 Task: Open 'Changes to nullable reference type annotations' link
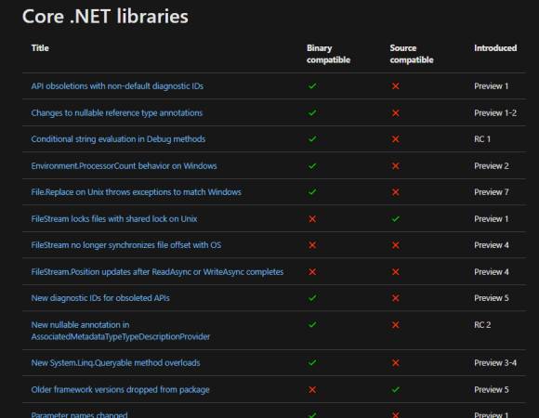[x=117, y=112]
